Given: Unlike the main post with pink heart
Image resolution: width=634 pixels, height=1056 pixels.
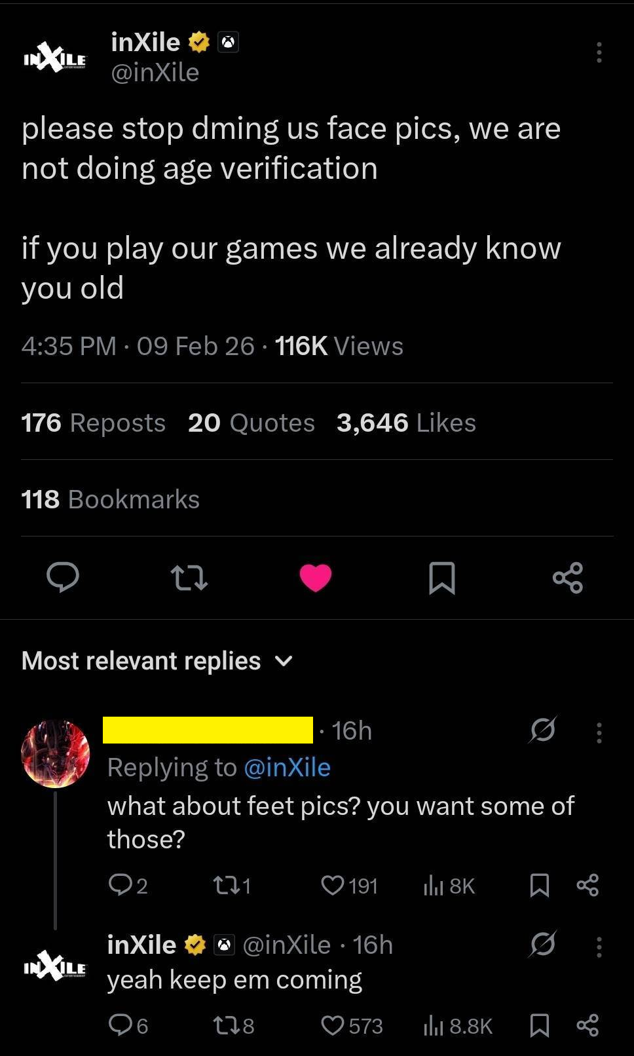Looking at the screenshot, I should pos(316,578).
